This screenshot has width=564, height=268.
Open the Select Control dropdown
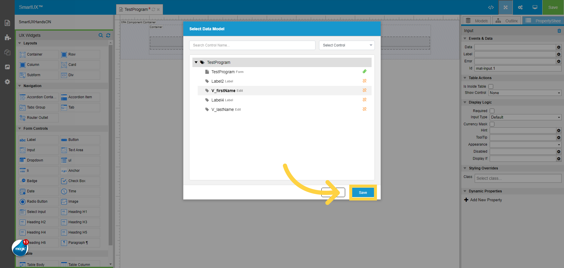pos(347,45)
